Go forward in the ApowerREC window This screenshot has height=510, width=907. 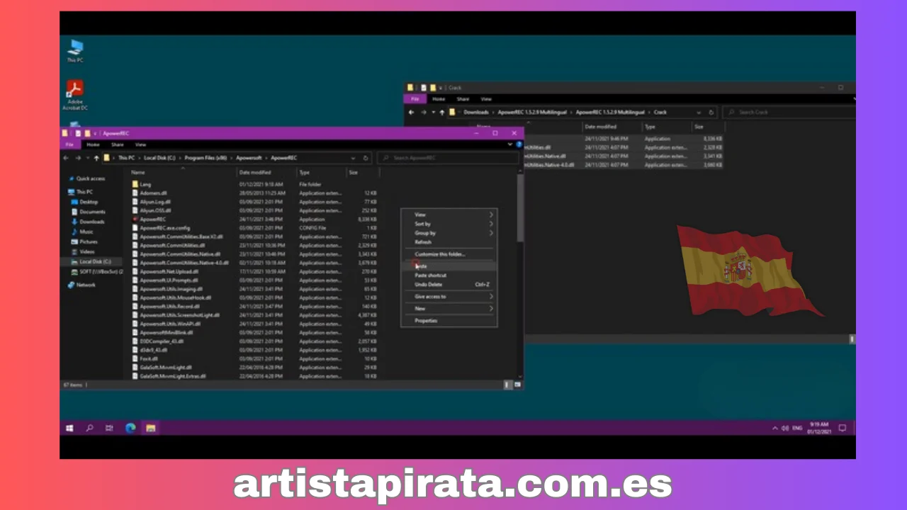77,158
